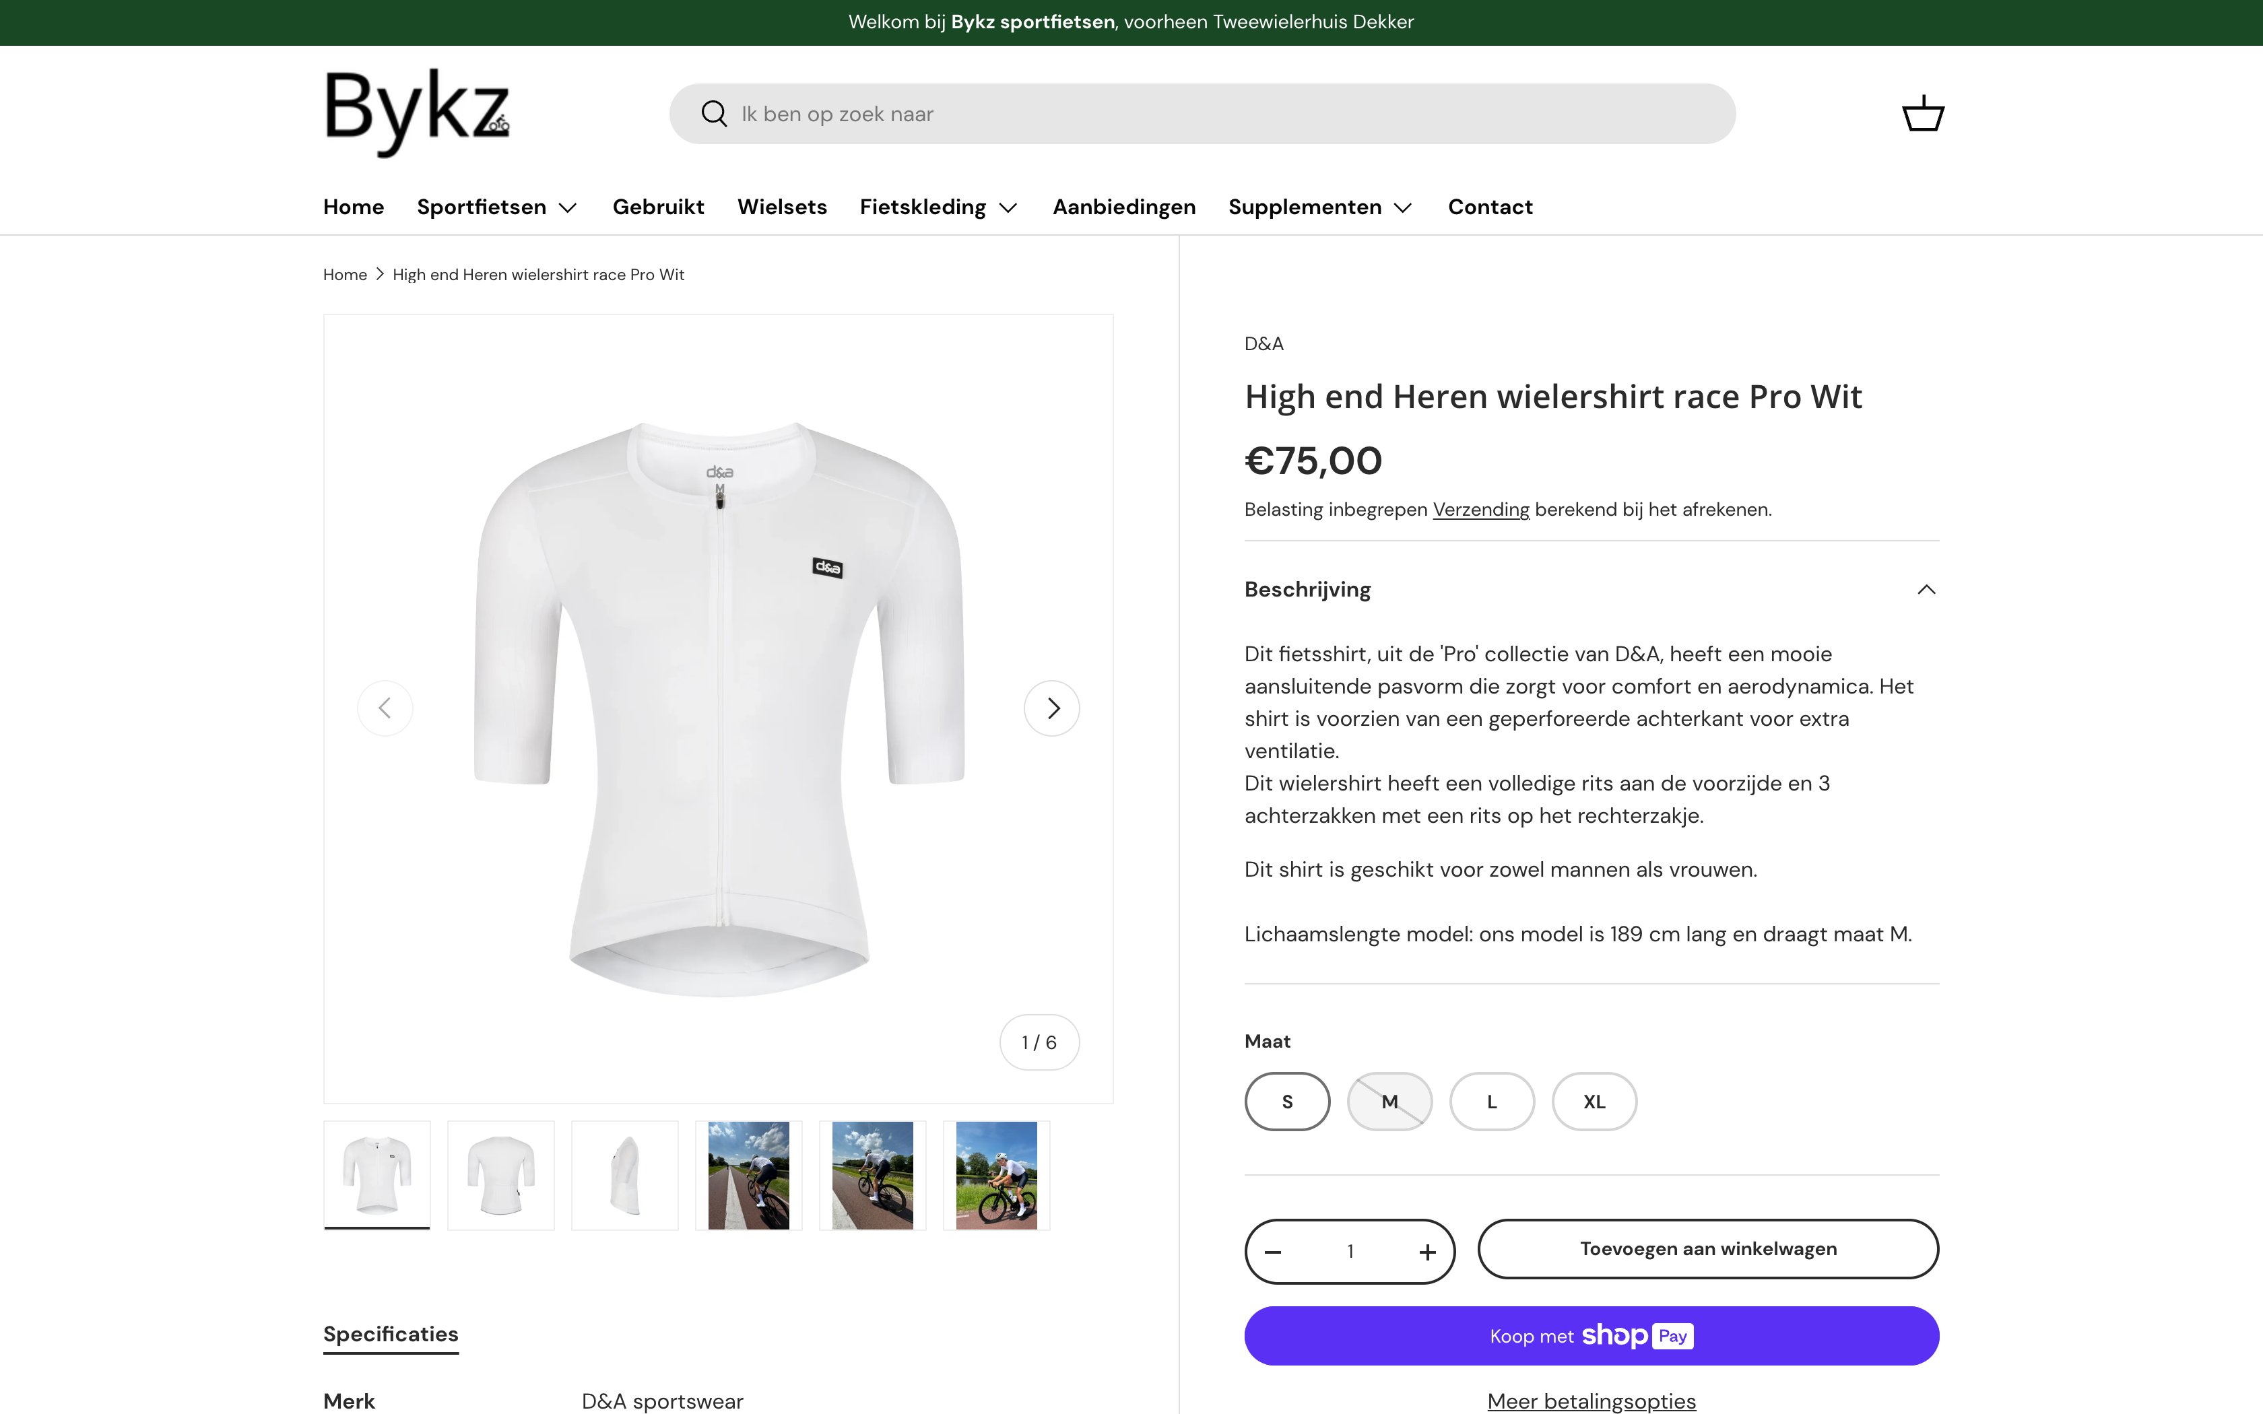Go to Gebruikt in the navigation
This screenshot has height=1414, width=2263.
click(658, 207)
